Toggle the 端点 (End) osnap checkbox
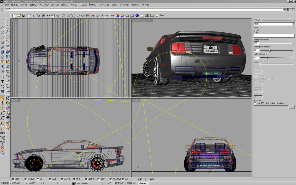 click(x=13, y=179)
